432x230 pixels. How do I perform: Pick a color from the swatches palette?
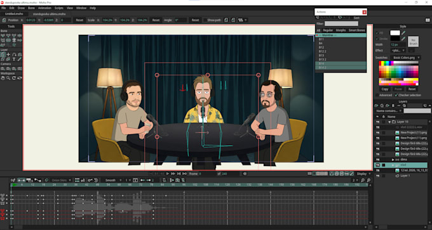(398, 73)
